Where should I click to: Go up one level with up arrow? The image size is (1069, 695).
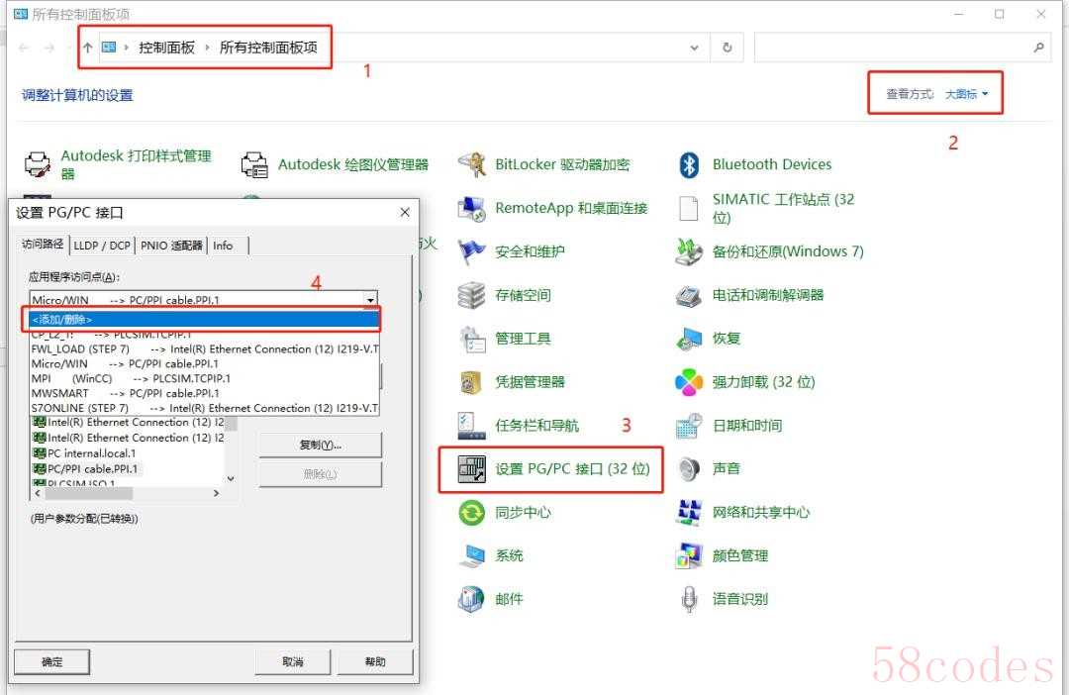click(x=87, y=48)
